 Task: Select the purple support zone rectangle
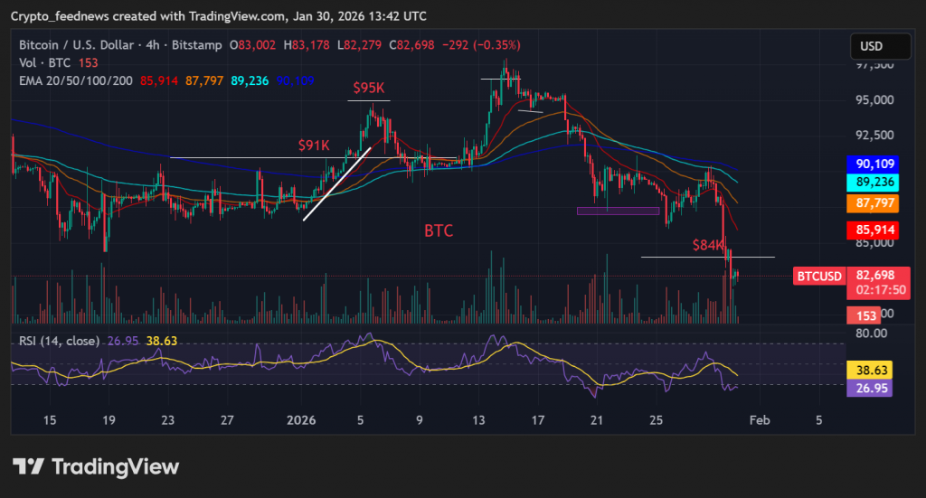pos(618,211)
